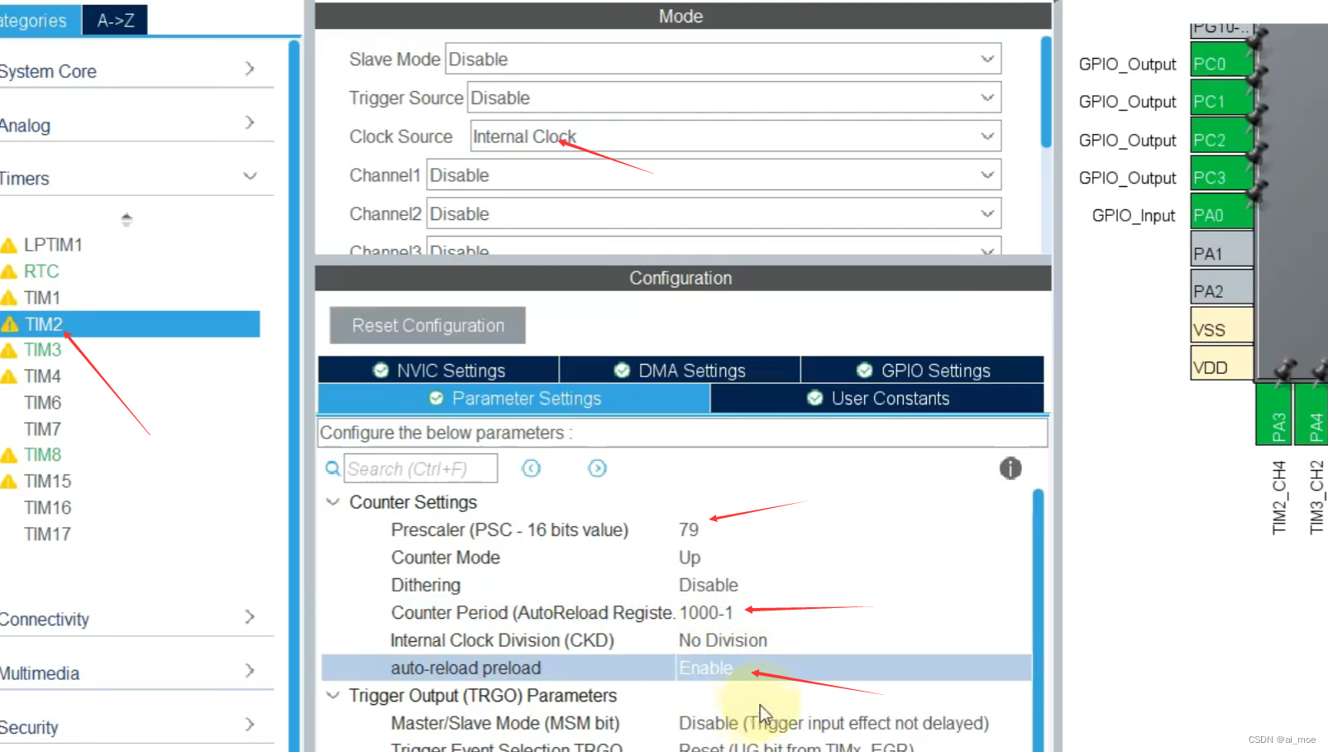1328x752 pixels.
Task: Click the LPTIM1 warning icon
Action: click(9, 246)
